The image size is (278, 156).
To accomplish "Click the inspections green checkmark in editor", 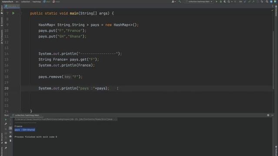I will coord(272,10).
